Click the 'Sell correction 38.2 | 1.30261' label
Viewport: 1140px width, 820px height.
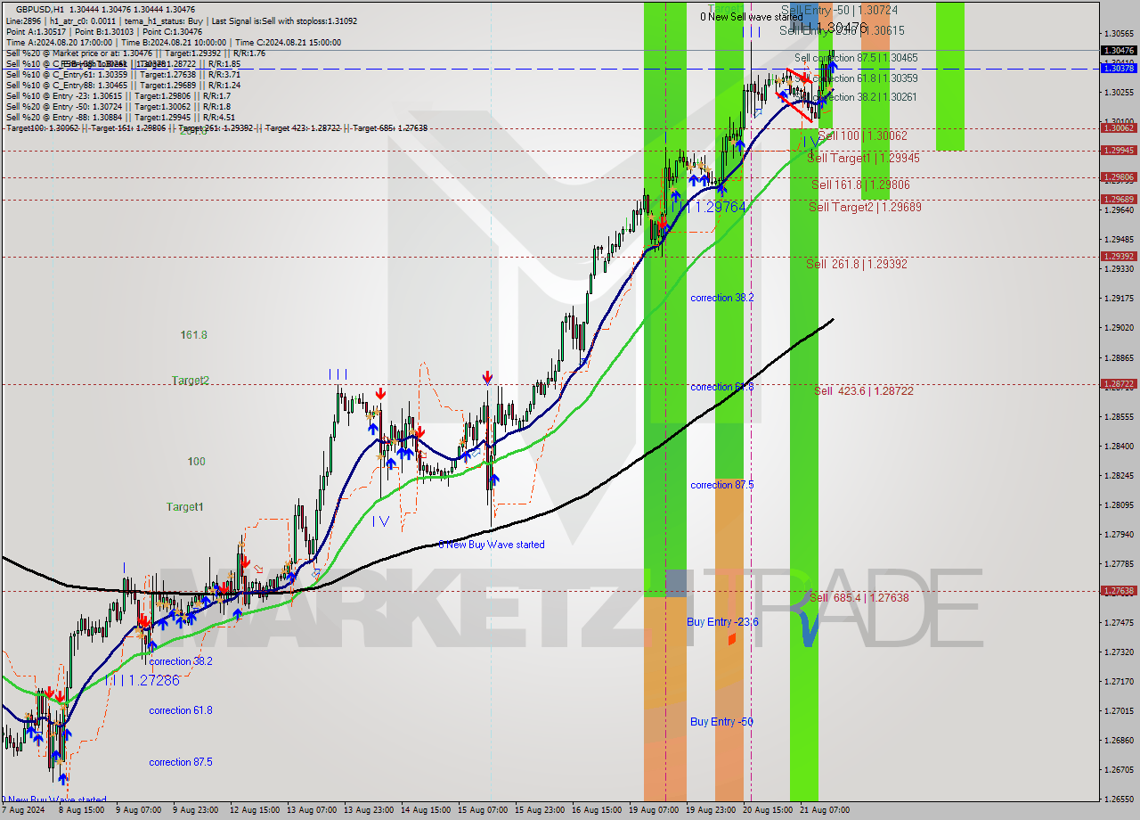pyautogui.click(x=856, y=97)
